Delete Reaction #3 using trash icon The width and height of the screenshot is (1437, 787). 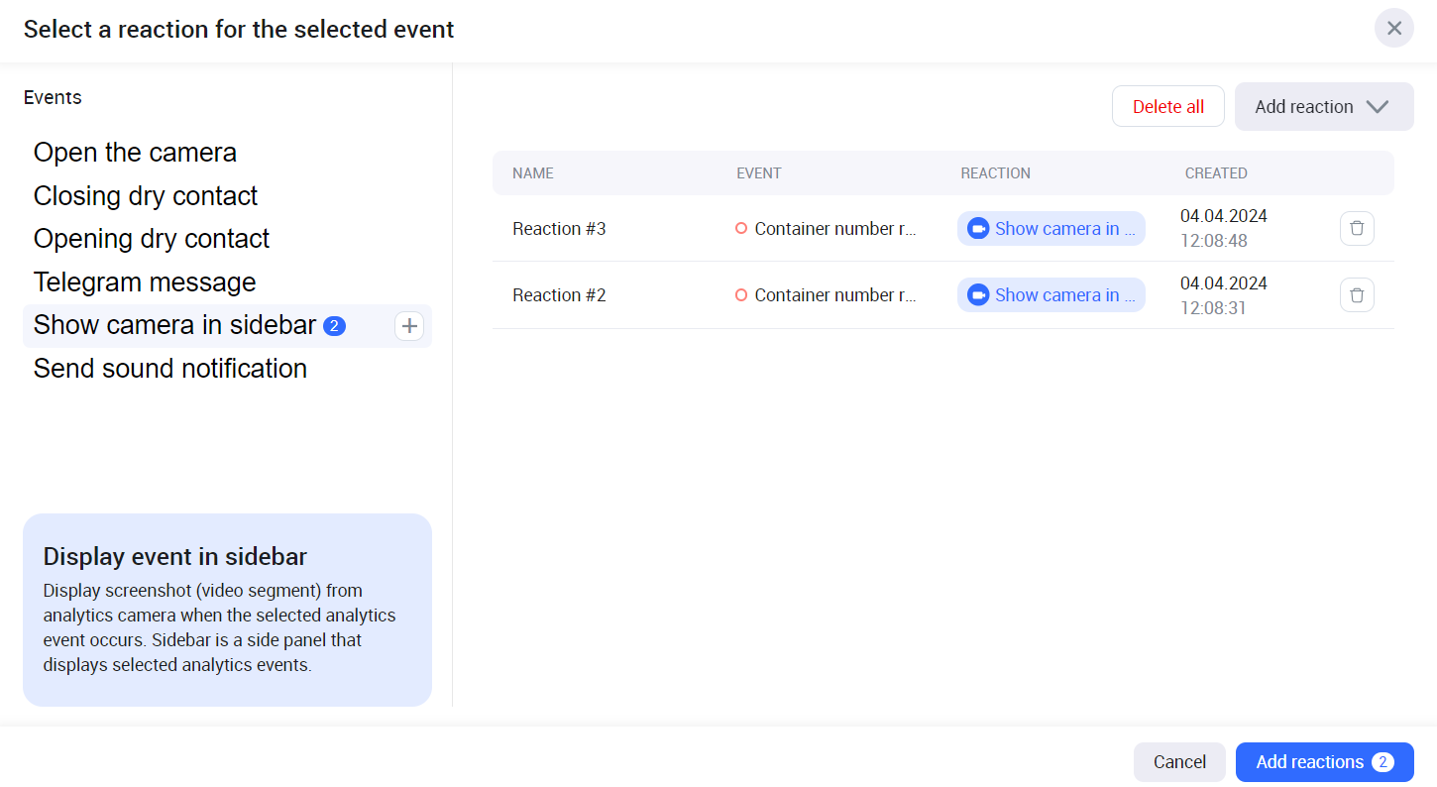pyautogui.click(x=1357, y=228)
